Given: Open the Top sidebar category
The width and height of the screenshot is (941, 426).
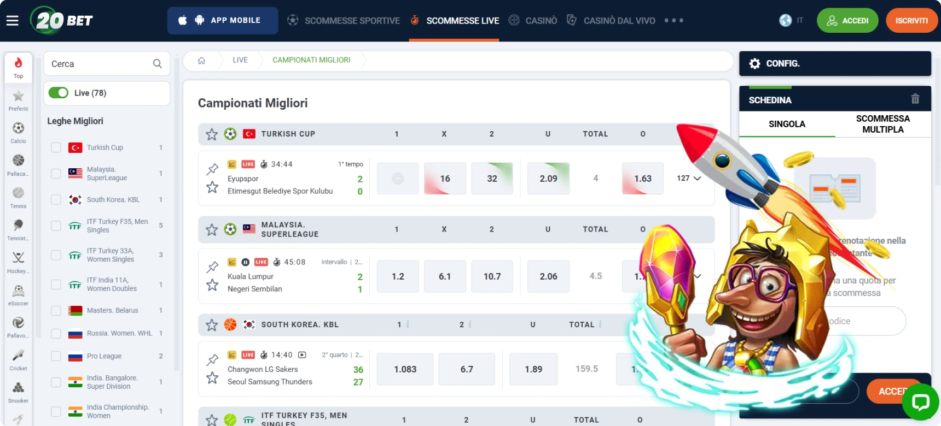Looking at the screenshot, I should (x=18, y=68).
